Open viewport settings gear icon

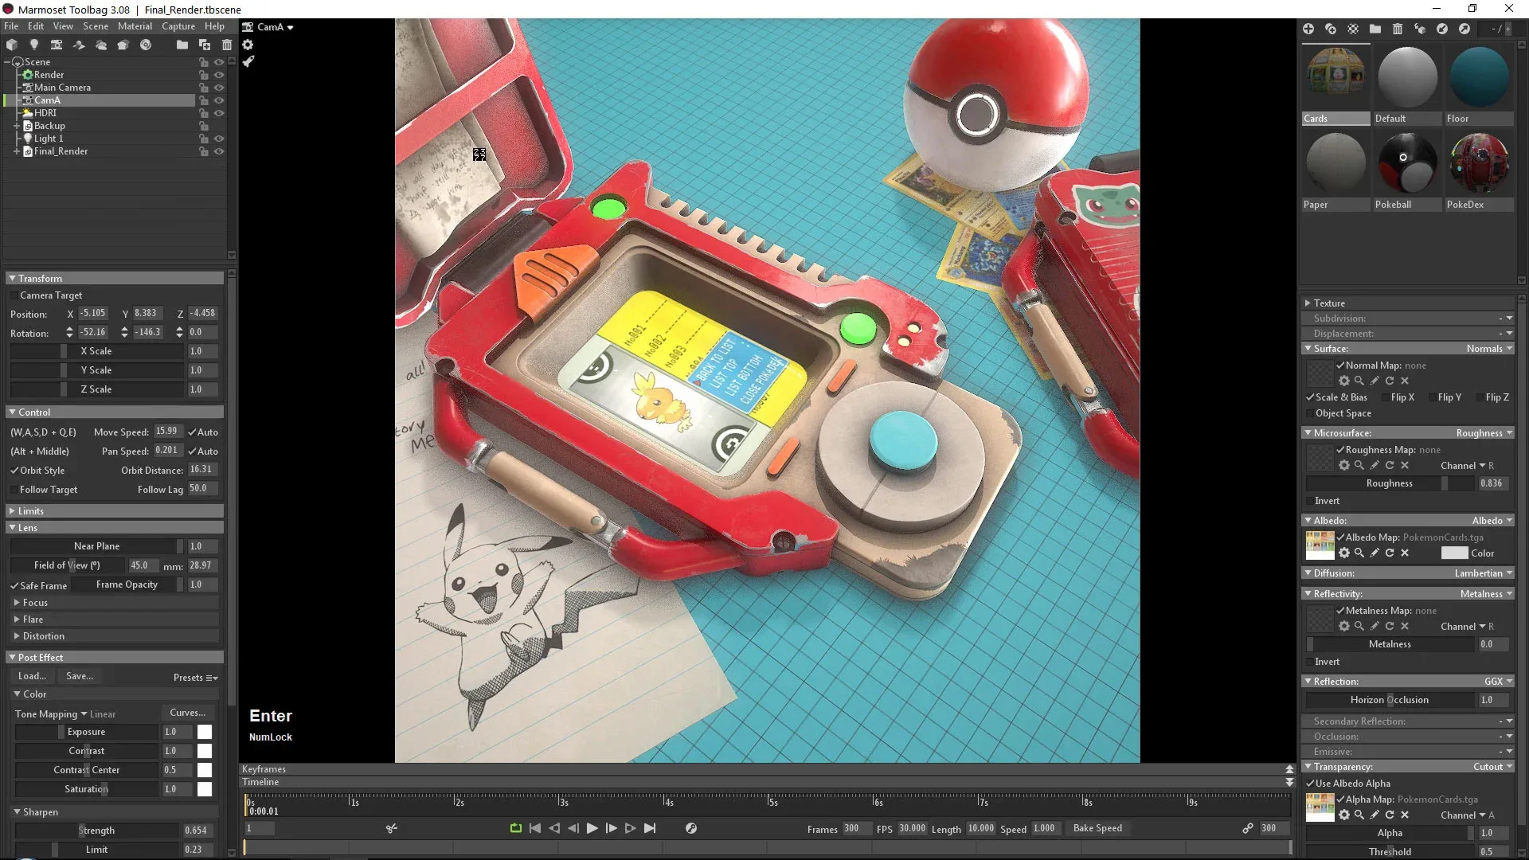(248, 45)
